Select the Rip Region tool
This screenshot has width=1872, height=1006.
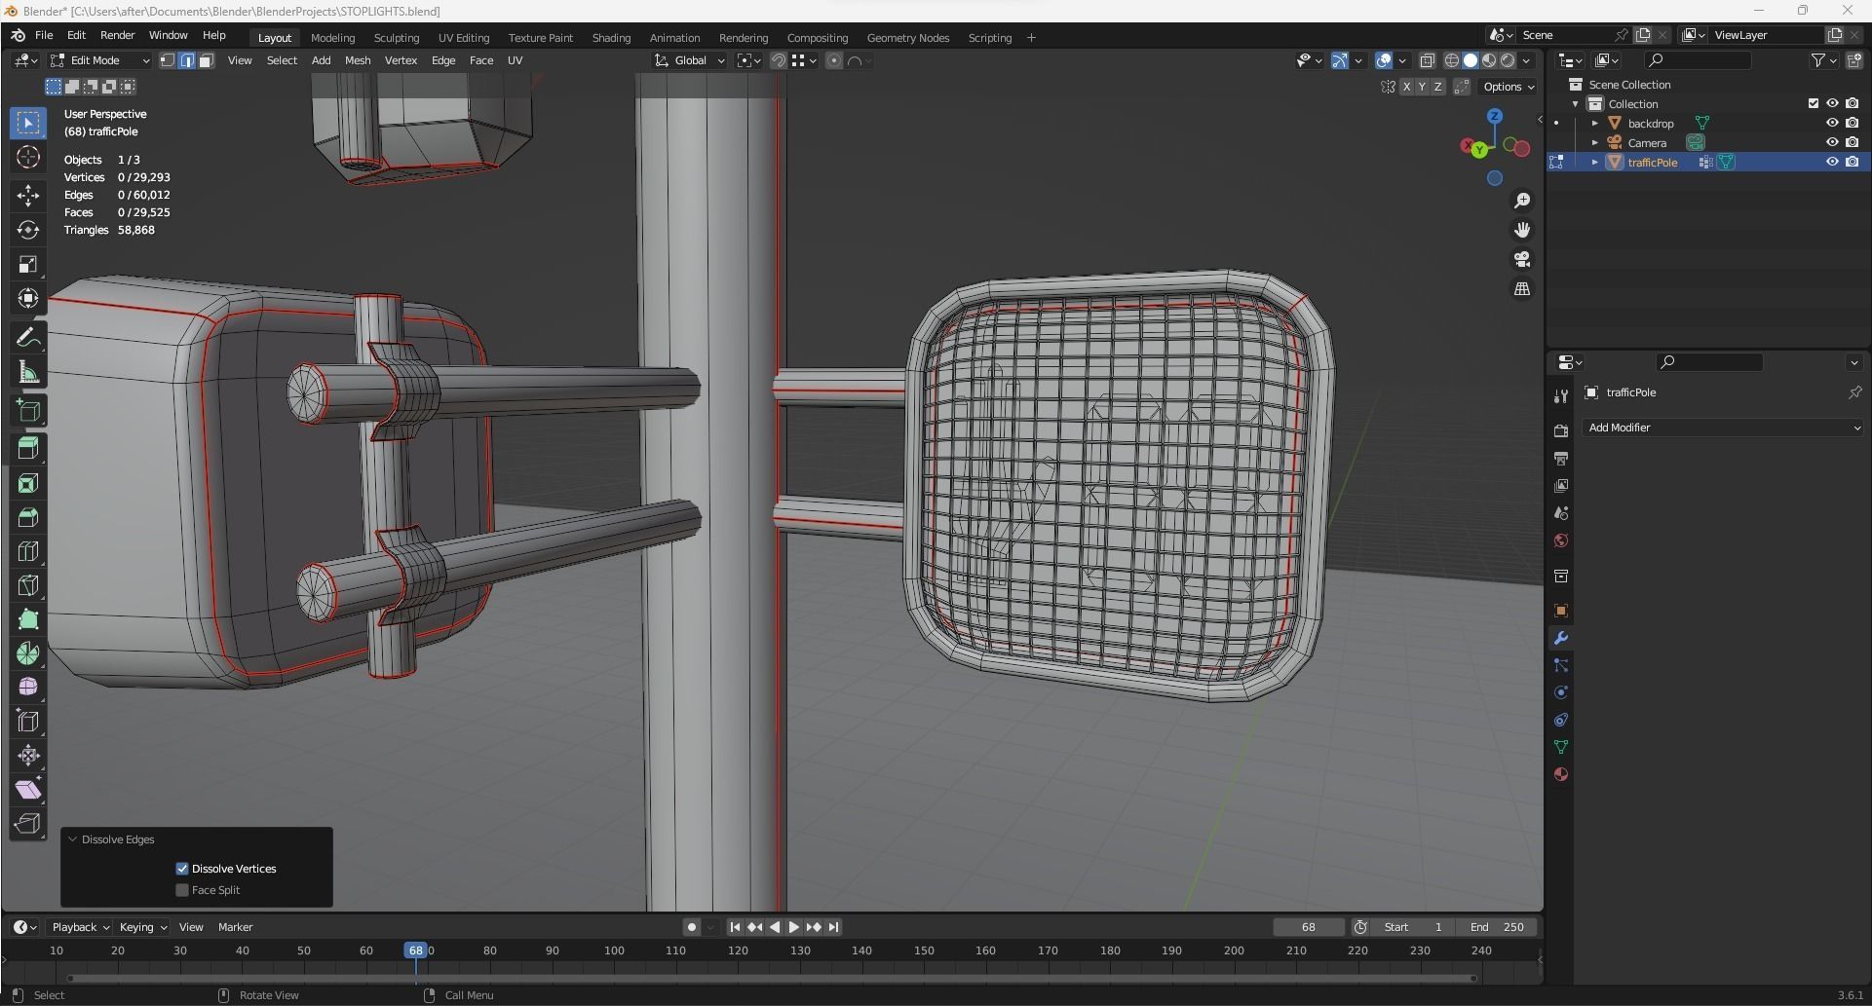tap(28, 824)
